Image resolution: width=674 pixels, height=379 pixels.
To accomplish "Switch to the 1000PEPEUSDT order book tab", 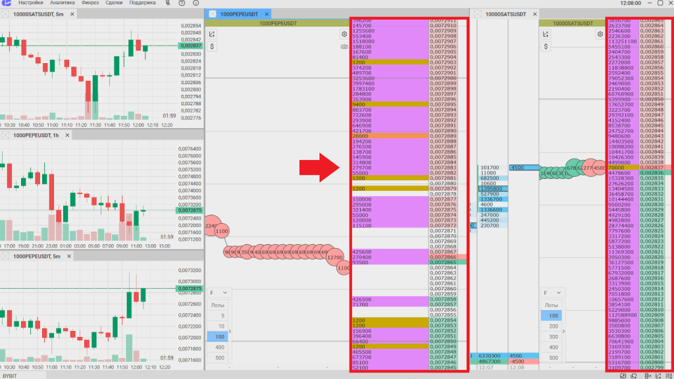I will [240, 14].
